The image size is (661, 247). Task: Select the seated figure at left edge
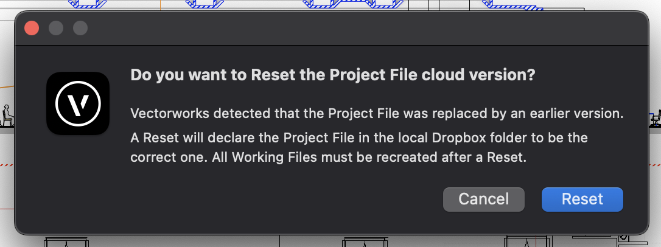[x=7, y=116]
